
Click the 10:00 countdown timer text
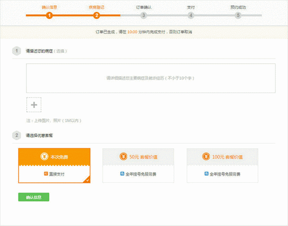(132, 32)
